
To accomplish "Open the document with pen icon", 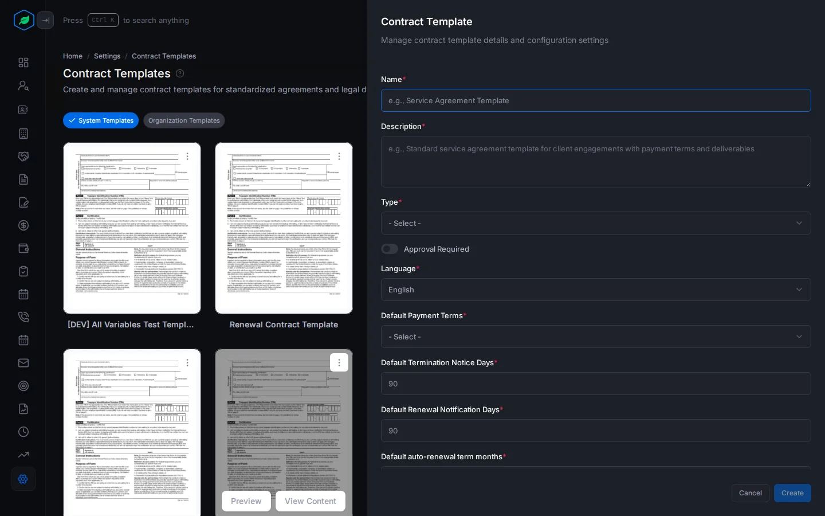I will click(23, 202).
